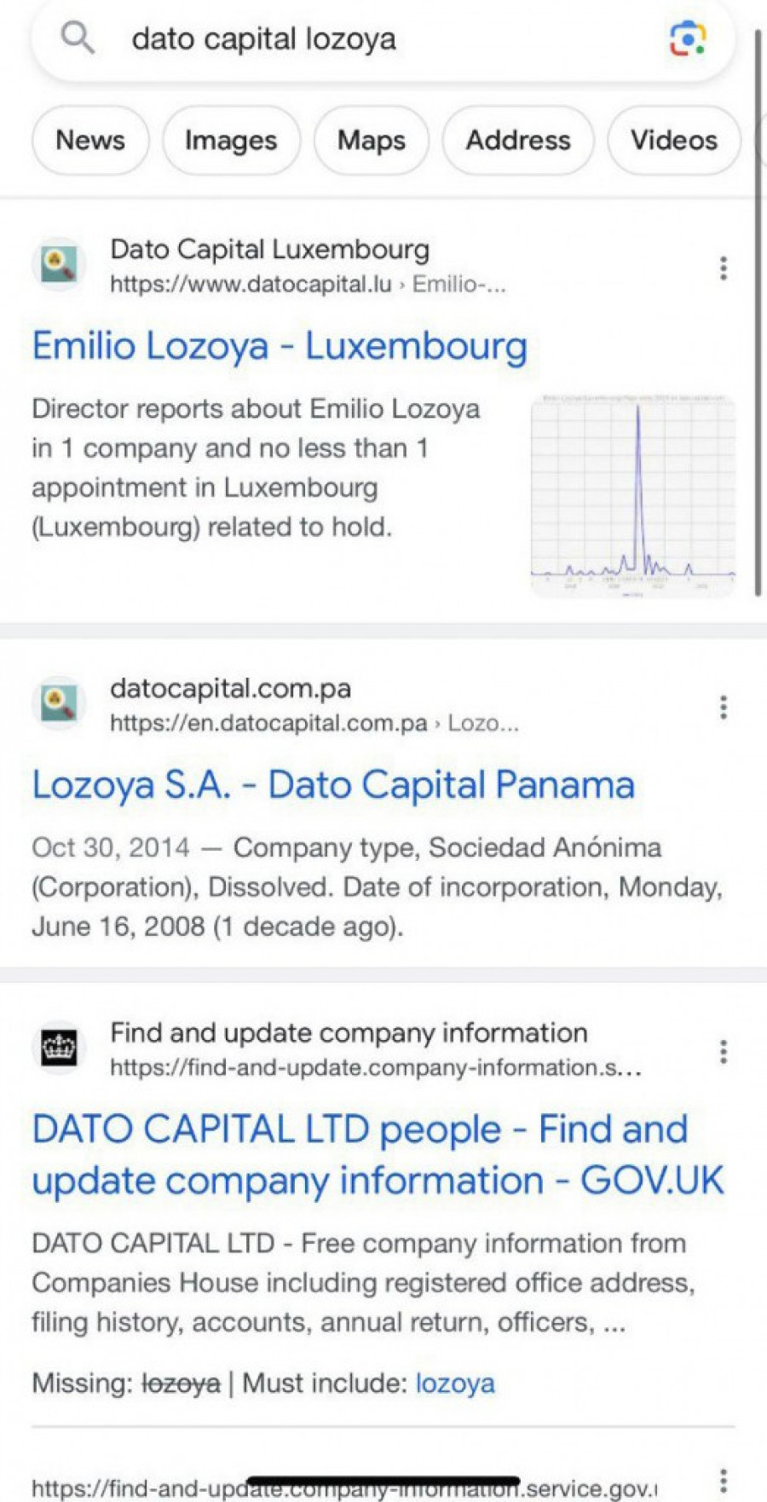Switch to Images results tab
The height and width of the screenshot is (1502, 767).
[x=231, y=141]
